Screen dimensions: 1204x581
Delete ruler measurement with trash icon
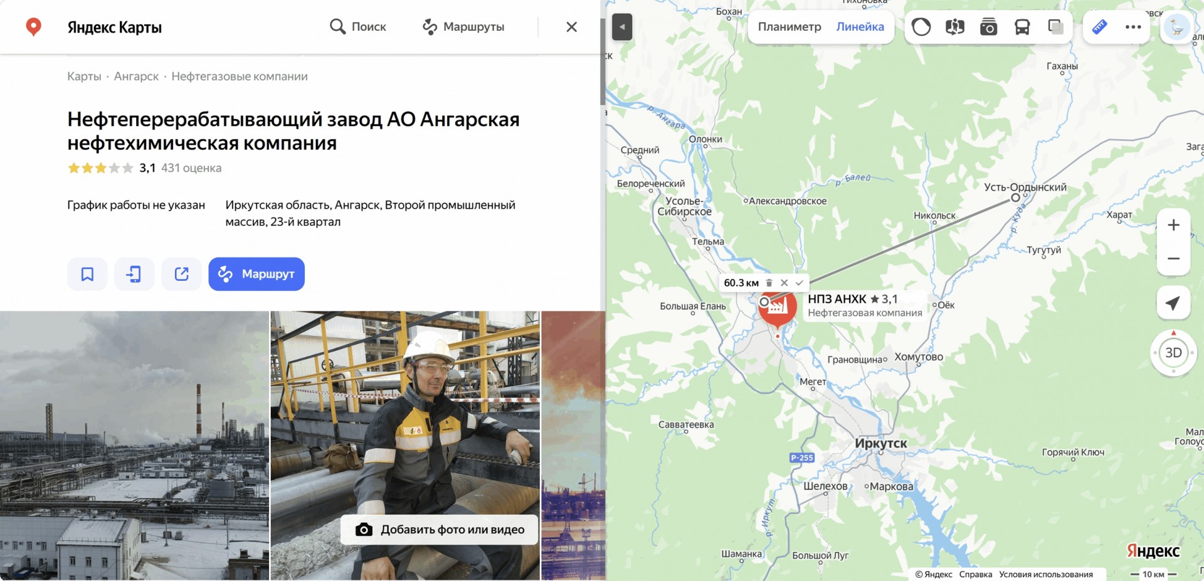click(x=769, y=283)
